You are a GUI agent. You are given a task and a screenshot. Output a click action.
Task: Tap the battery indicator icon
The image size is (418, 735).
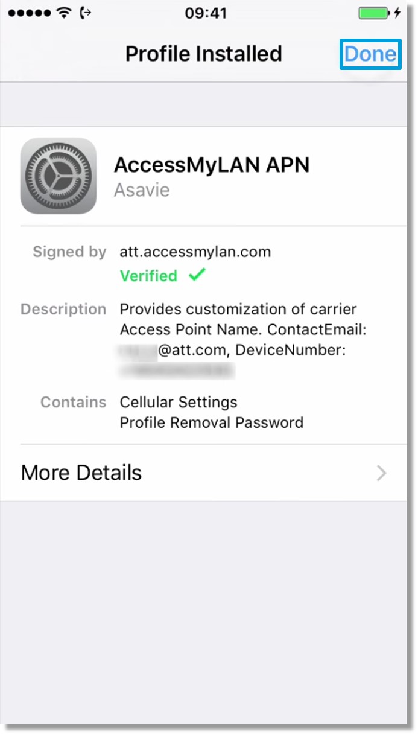pyautogui.click(x=375, y=13)
